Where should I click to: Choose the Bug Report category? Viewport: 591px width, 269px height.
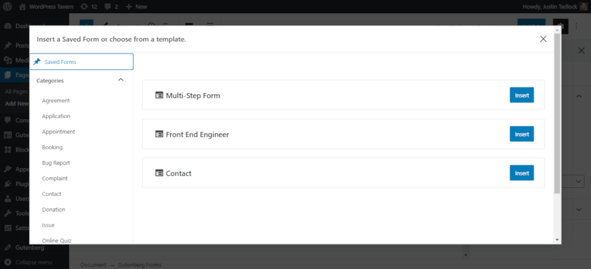point(56,163)
